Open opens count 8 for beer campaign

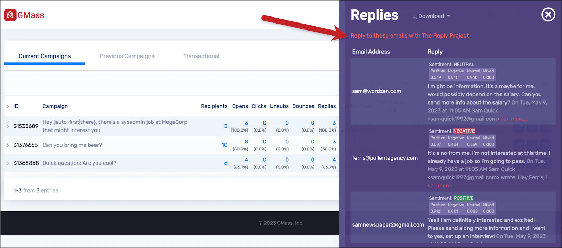(x=246, y=142)
